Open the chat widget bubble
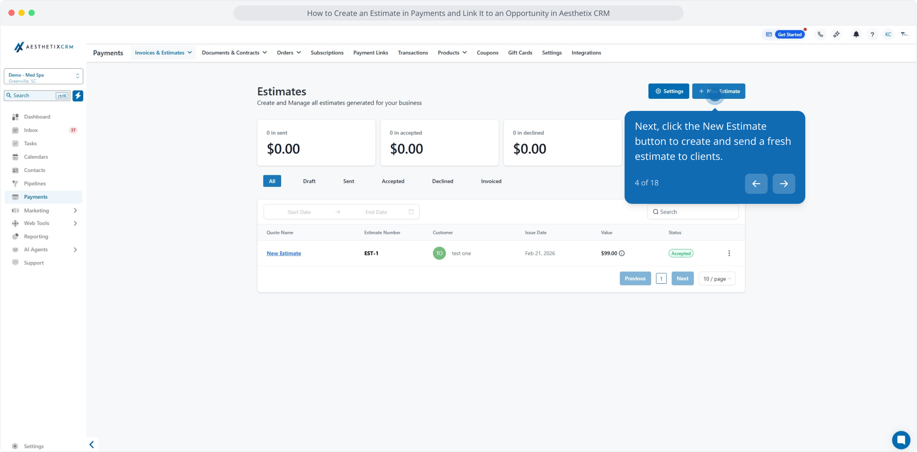 click(x=901, y=439)
